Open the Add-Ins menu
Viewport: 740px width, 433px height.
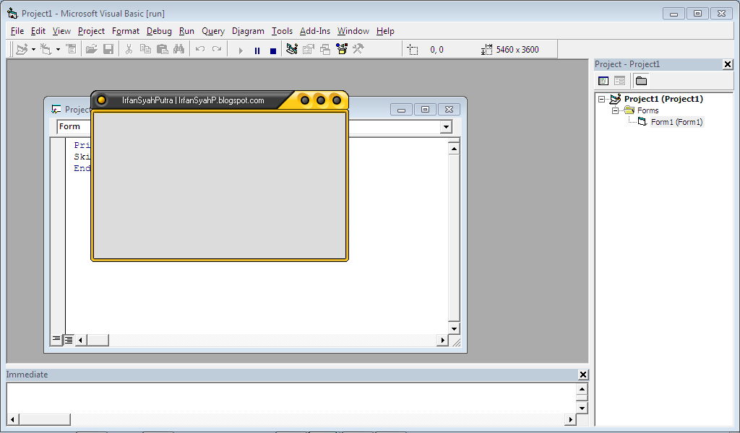click(x=314, y=31)
